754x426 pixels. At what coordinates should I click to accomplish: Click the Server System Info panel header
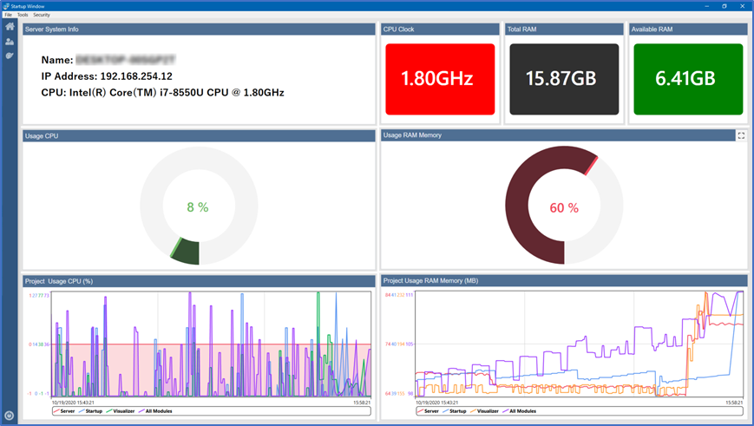coord(199,29)
